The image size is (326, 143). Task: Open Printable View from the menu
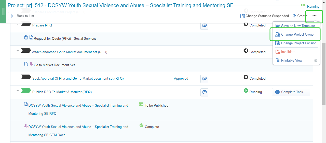(x=292, y=61)
